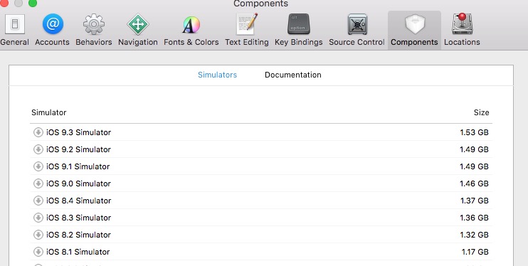Open the Key Bindings preferences
This screenshot has width=528, height=266.
298,31
